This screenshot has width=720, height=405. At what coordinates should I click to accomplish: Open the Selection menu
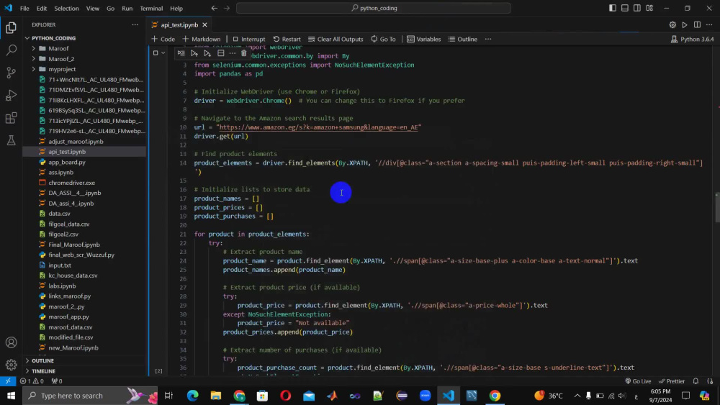pyautogui.click(x=66, y=8)
